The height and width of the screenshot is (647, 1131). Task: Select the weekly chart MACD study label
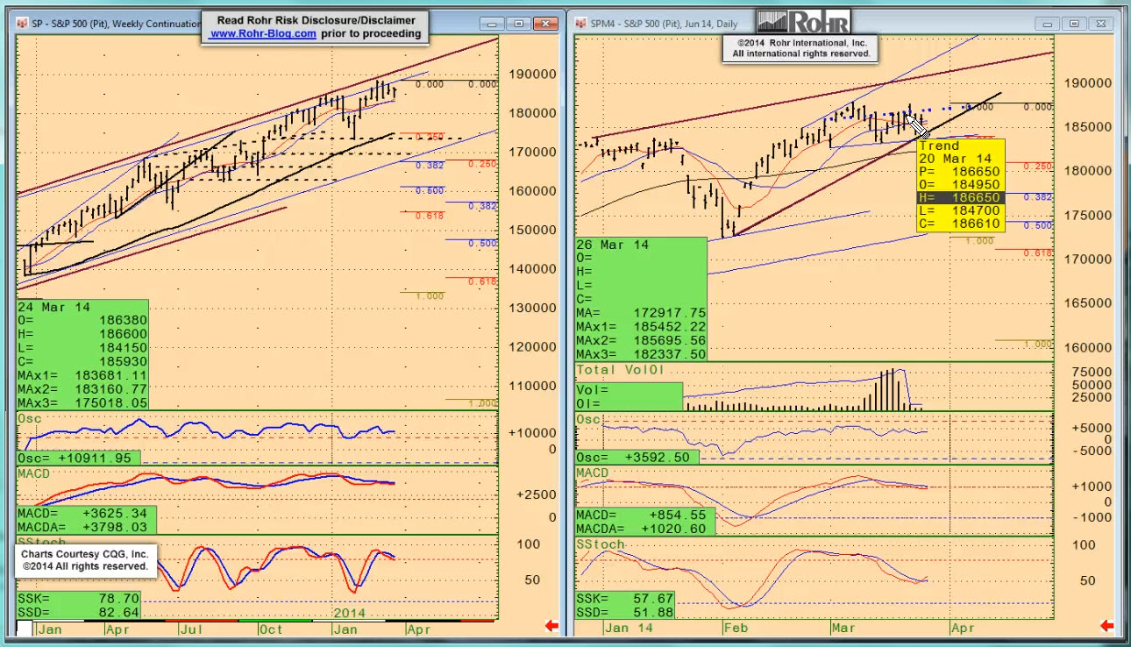(x=35, y=473)
